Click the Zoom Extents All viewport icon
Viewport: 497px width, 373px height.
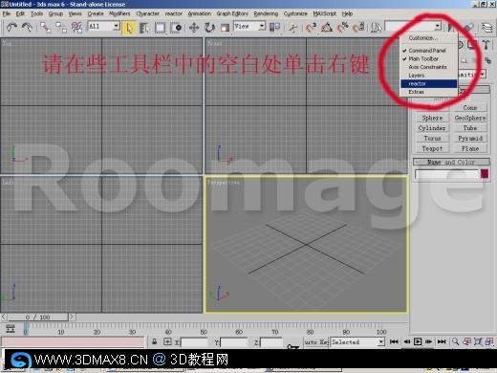pos(489,341)
